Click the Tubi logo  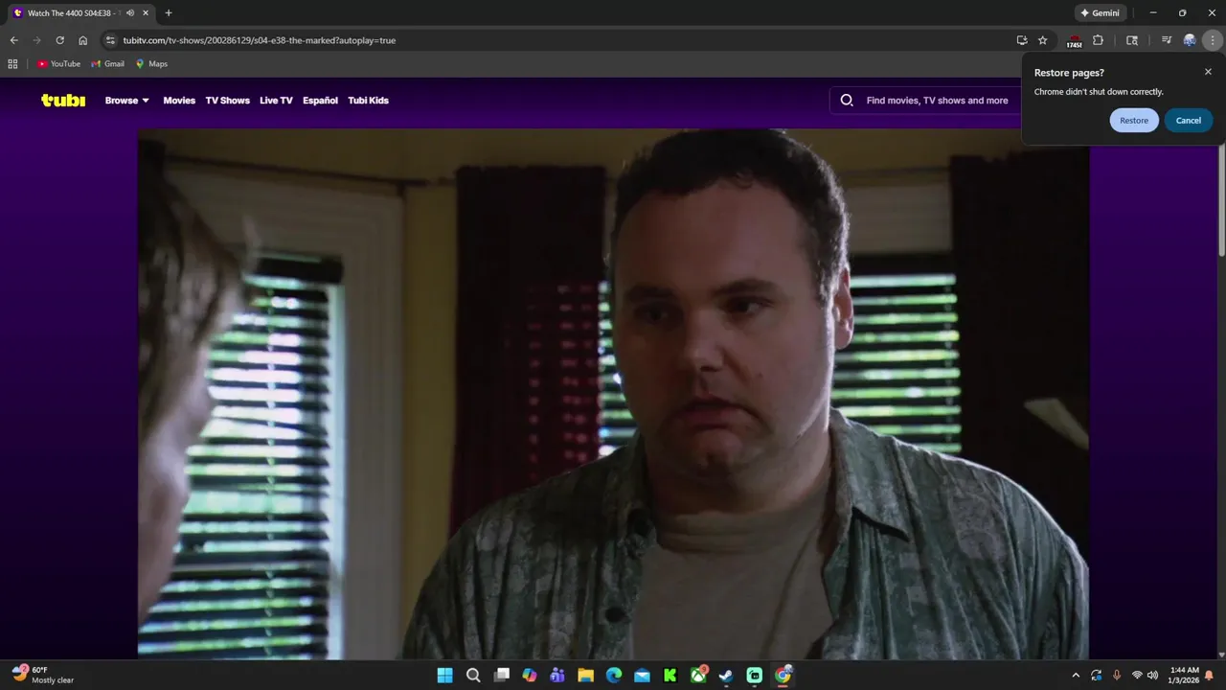coord(63,100)
